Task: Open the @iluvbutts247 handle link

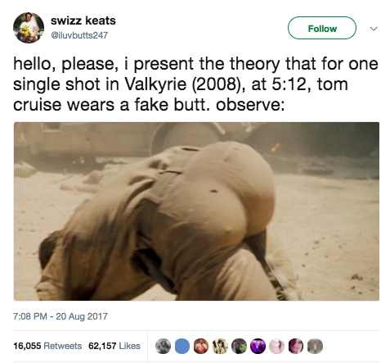Action: click(x=79, y=35)
